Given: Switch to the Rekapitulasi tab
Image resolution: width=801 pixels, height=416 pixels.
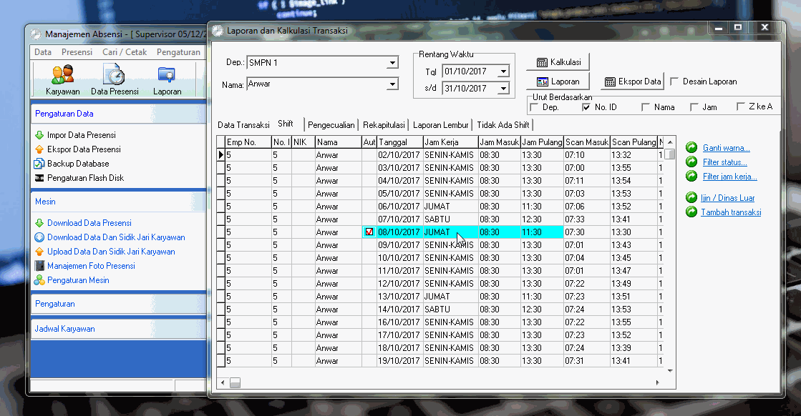Looking at the screenshot, I should (384, 125).
